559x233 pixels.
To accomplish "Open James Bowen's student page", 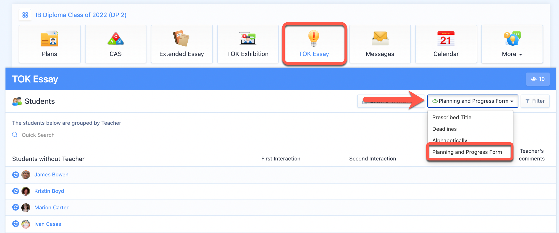I will pyautogui.click(x=52, y=175).
